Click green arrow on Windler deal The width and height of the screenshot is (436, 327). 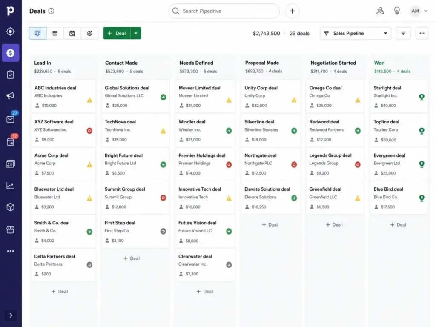point(229,131)
